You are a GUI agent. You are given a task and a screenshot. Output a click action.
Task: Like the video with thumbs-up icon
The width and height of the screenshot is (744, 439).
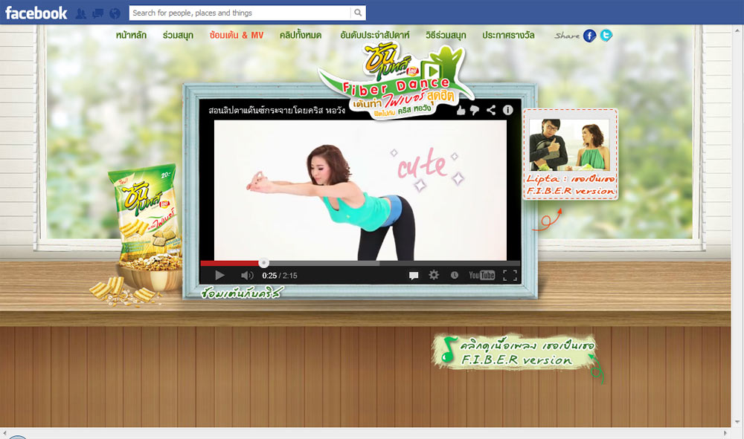(461, 111)
